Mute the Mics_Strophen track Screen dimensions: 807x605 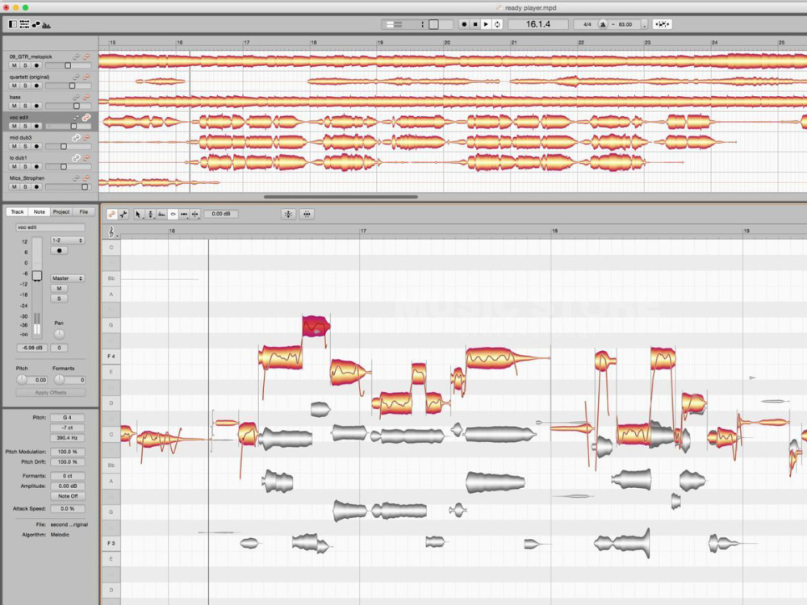(x=15, y=187)
